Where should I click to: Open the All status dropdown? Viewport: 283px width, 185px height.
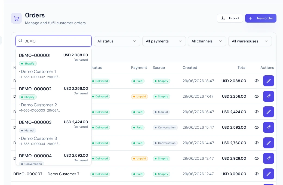point(117,41)
